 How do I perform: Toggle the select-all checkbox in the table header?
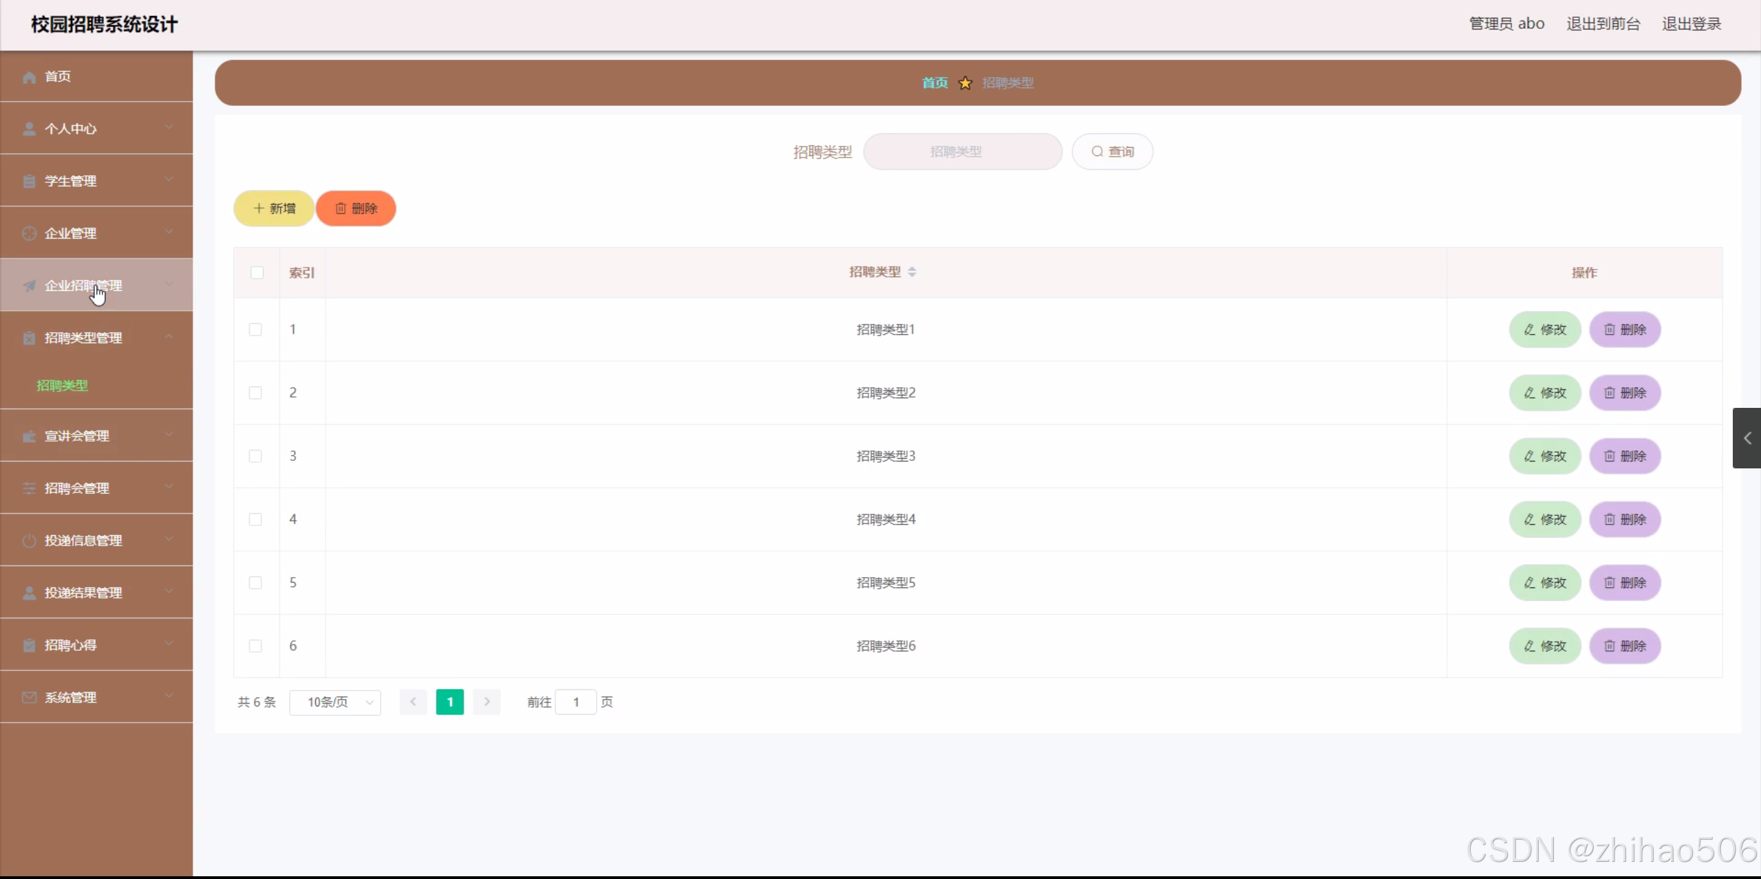(x=257, y=272)
